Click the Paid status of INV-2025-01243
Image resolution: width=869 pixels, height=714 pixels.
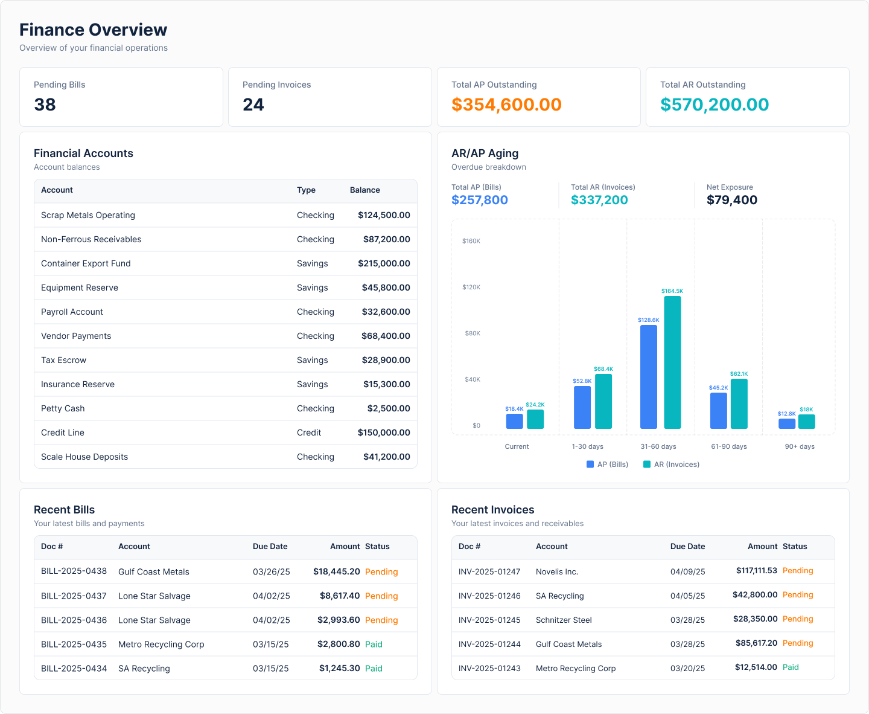point(791,667)
